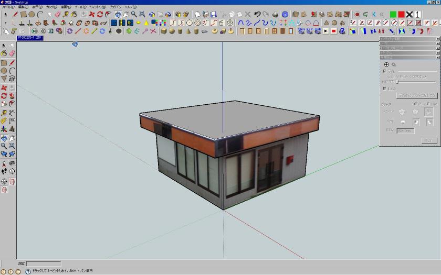Open the 表示(V) menu

[37, 7]
